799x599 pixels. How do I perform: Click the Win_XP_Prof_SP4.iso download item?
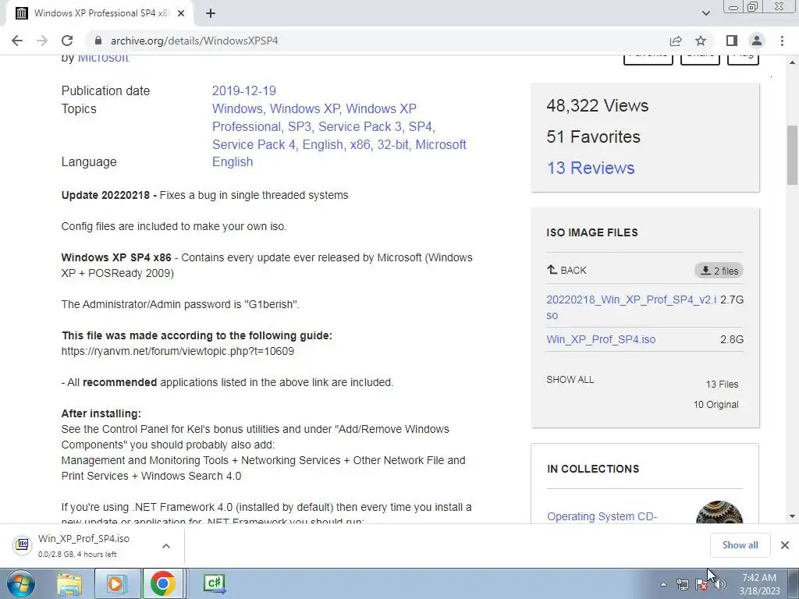coord(83,545)
